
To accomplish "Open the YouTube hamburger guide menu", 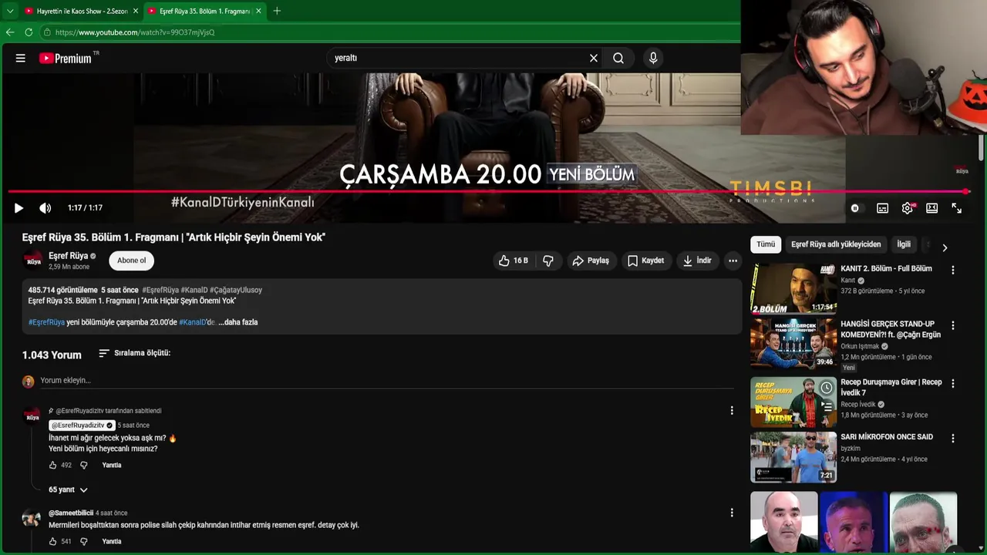I will 21,58.
